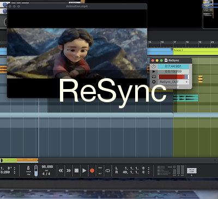Viewport: 218px width, 199px height.
Task: Open ReSync settings via the gear icon
Action: tap(154, 82)
